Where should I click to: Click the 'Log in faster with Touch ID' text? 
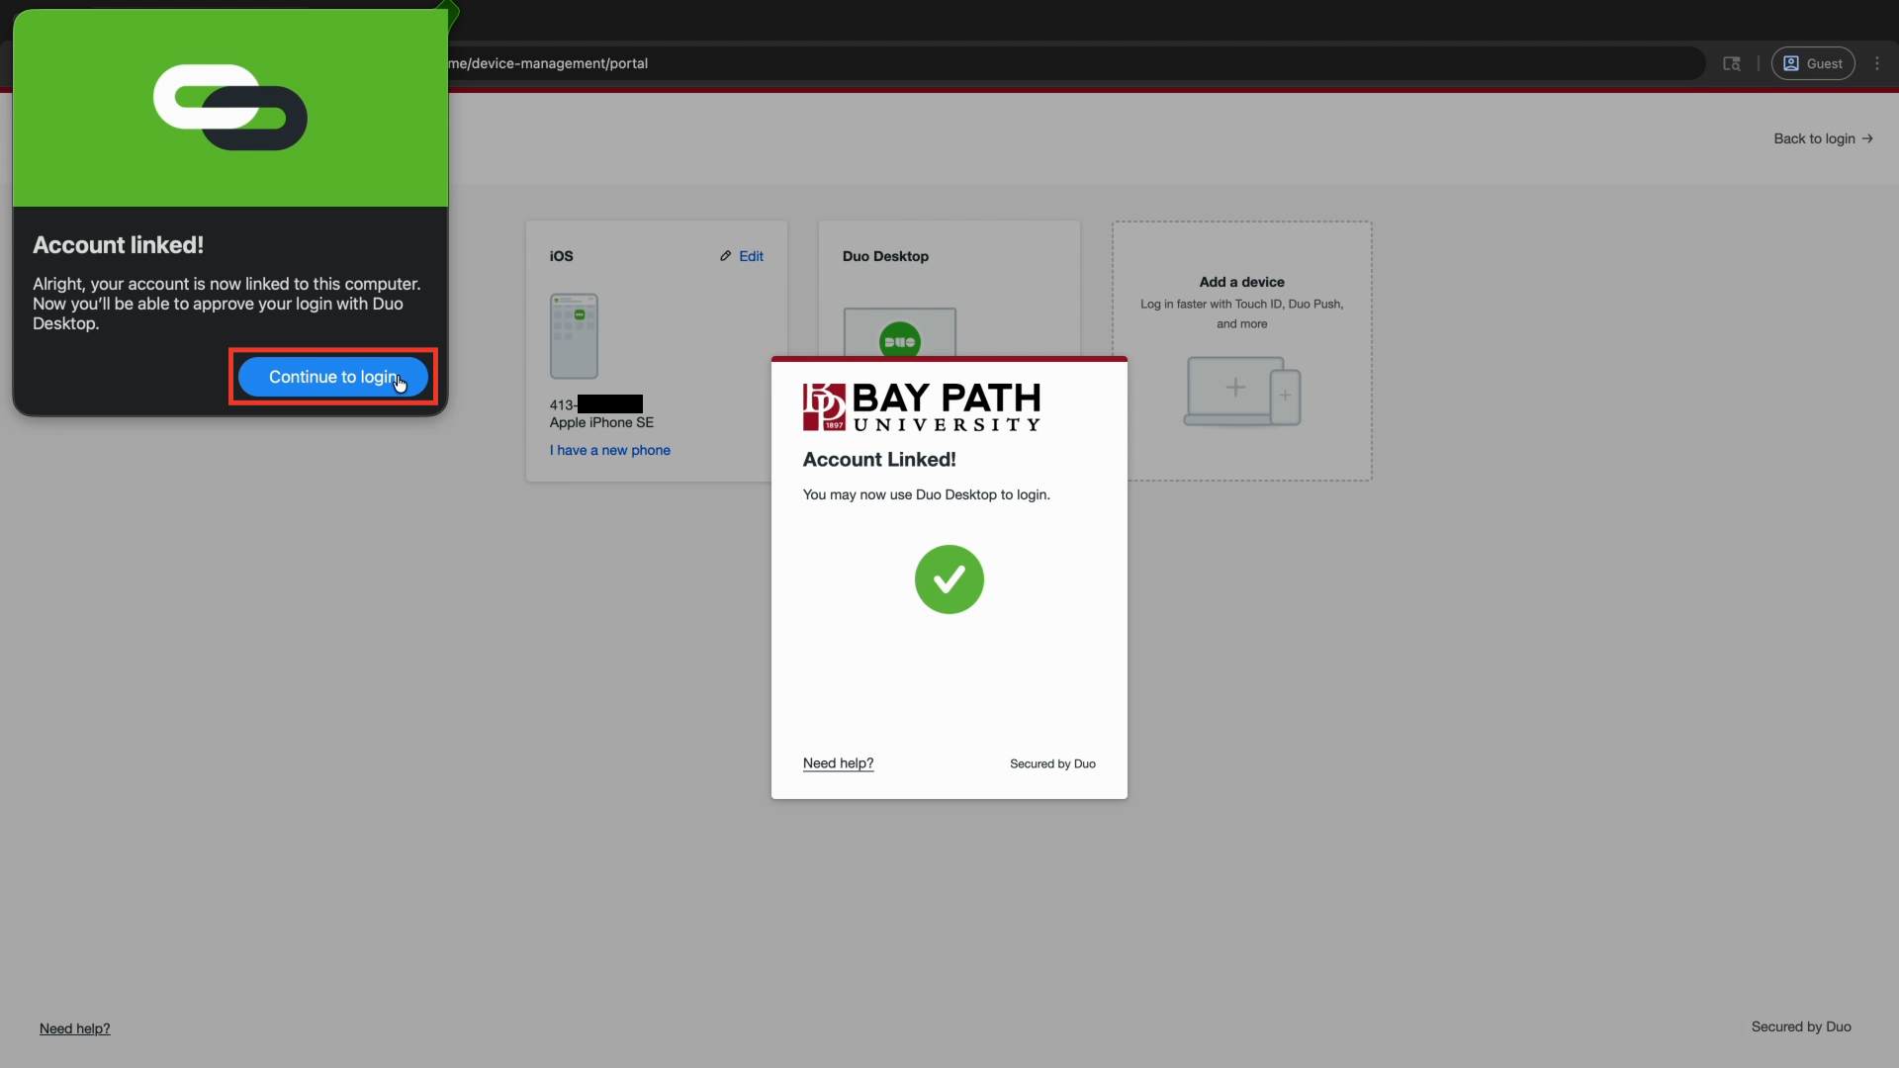(x=1242, y=313)
